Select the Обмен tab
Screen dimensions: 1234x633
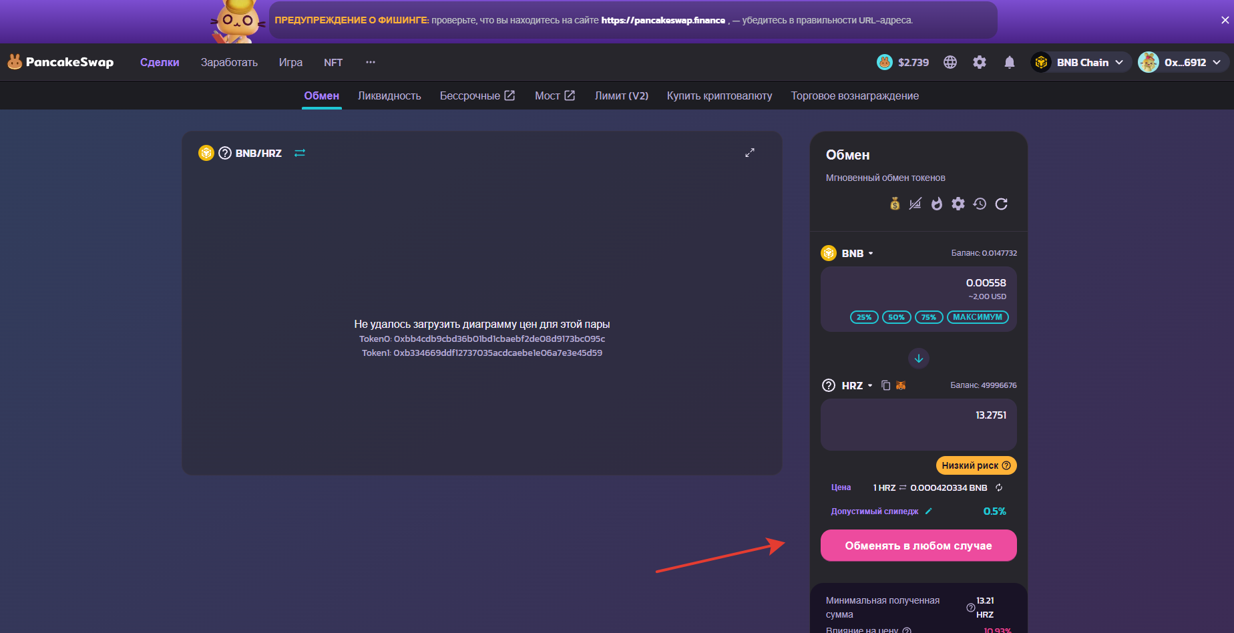322,95
